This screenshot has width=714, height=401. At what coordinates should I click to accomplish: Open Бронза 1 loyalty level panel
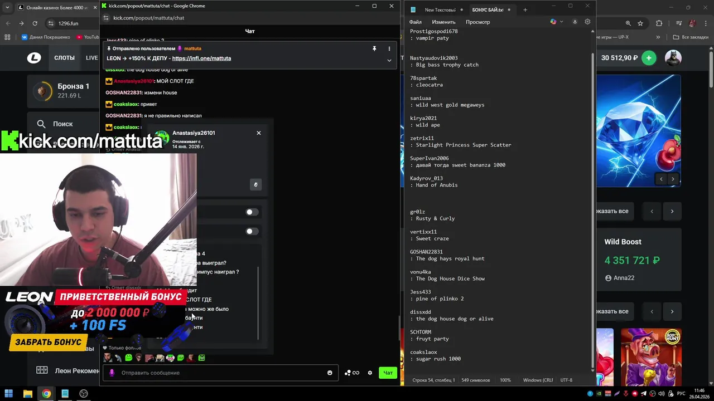pos(64,91)
